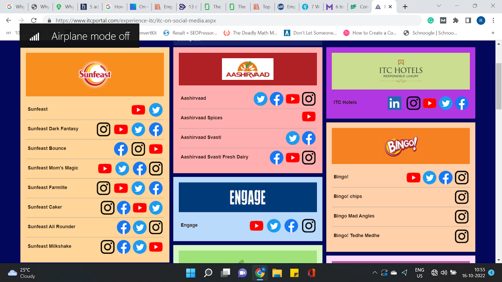Open Chrome three-dot menu

[493, 20]
